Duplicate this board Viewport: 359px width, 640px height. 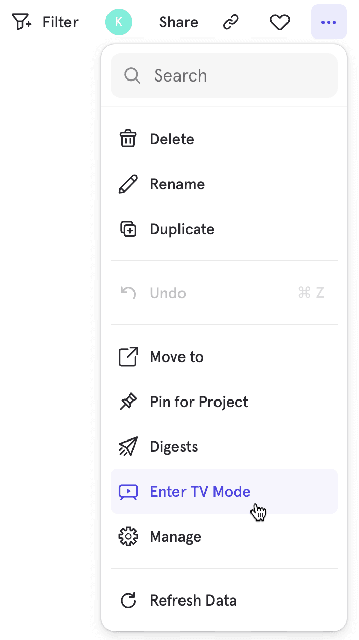[182, 229]
